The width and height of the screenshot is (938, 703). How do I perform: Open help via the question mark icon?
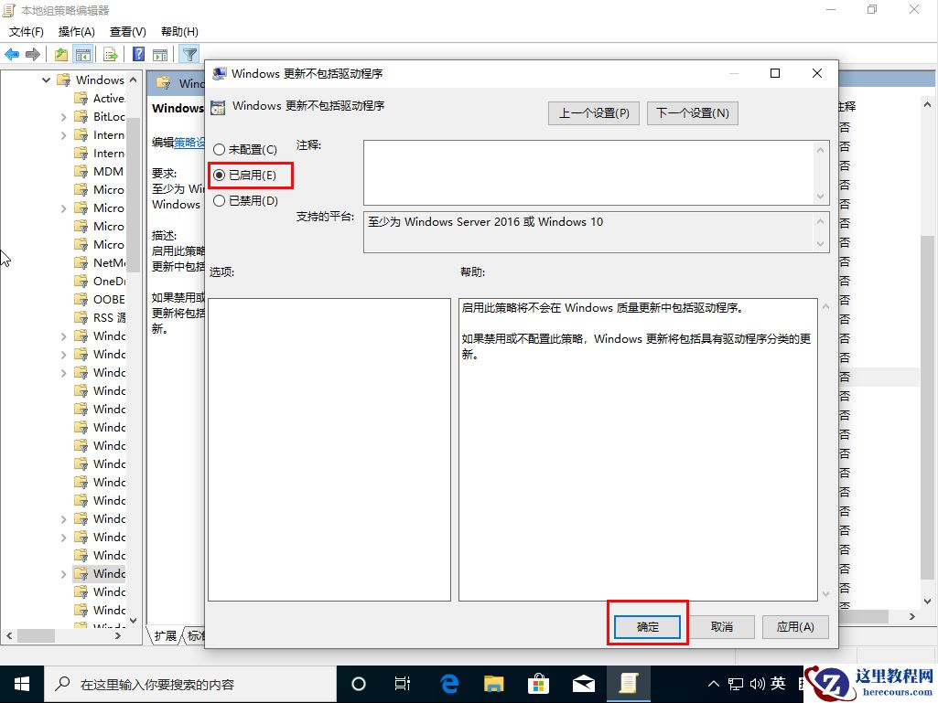[x=138, y=54]
